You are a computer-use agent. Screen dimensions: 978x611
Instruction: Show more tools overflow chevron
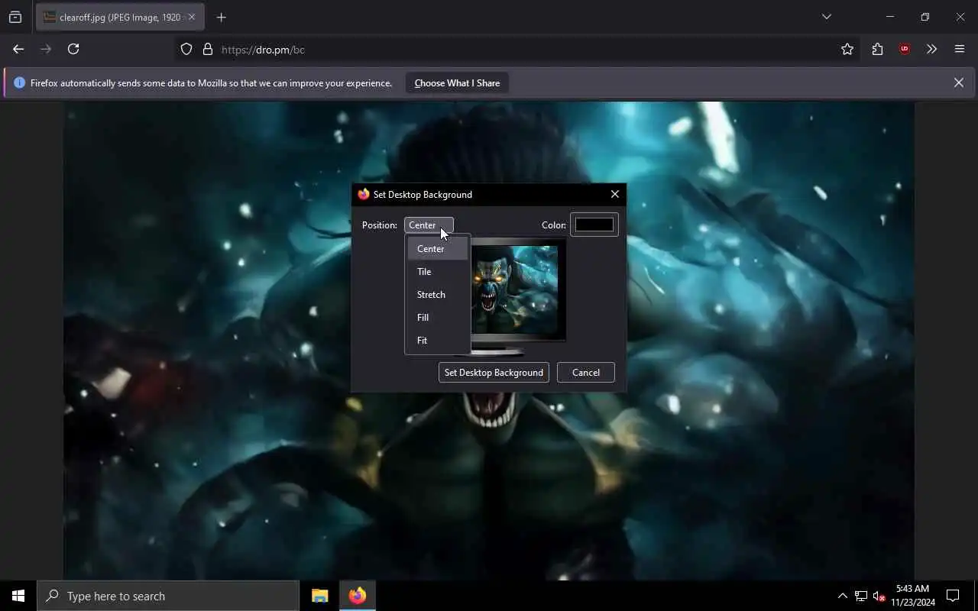tap(931, 49)
